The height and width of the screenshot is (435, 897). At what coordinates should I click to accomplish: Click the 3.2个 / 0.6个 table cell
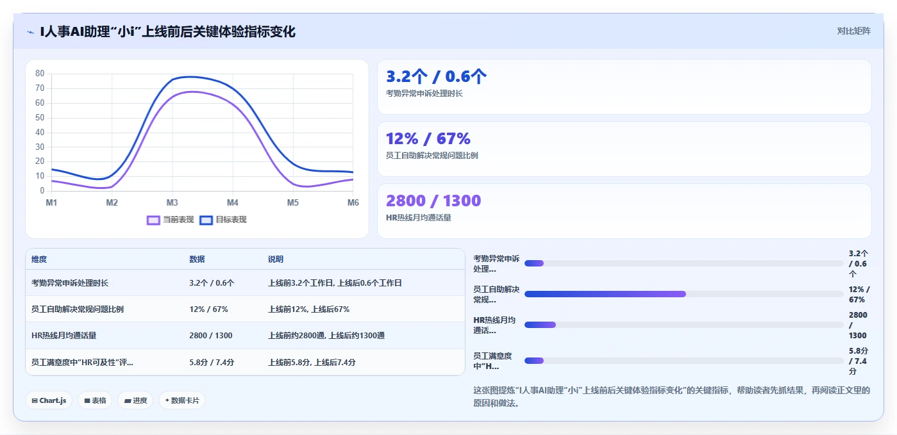[x=212, y=283]
